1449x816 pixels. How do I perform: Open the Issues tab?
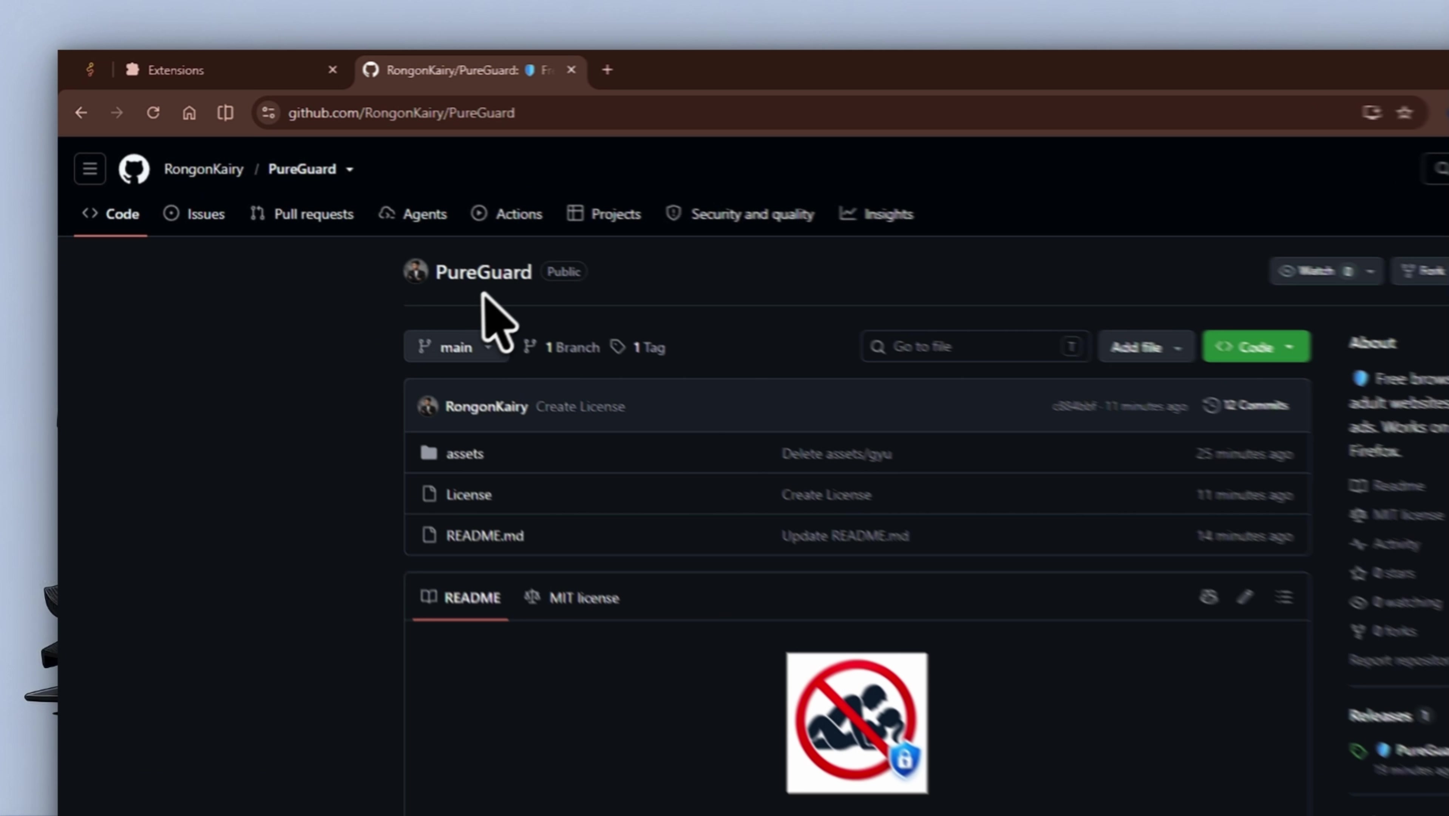pos(194,214)
